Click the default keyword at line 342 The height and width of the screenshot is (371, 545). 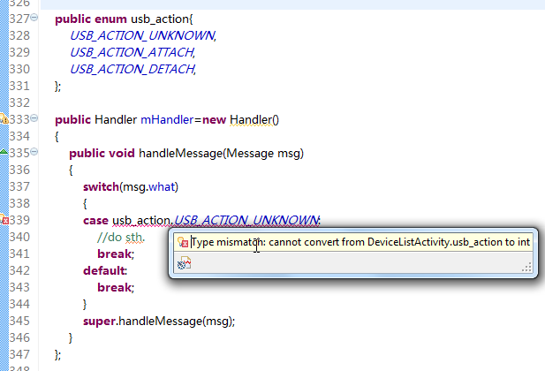click(x=104, y=270)
